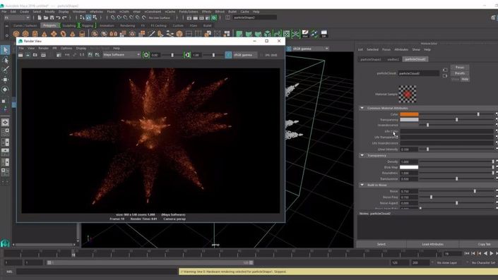This screenshot has height=280, width=498.
Task: Click the Redo arrow icon
Action: [64, 18]
